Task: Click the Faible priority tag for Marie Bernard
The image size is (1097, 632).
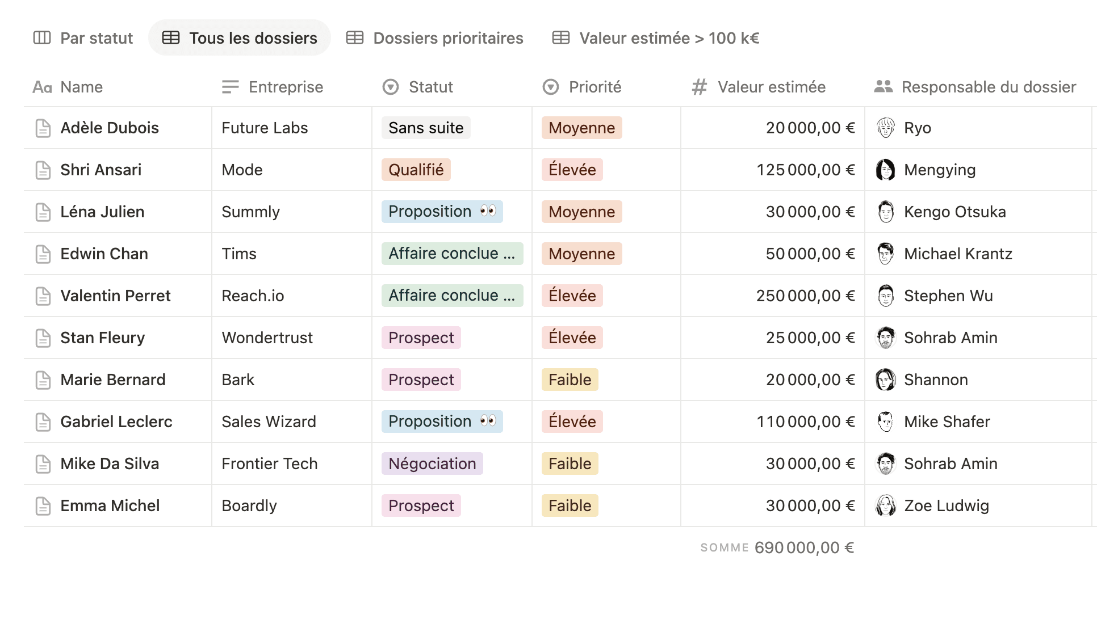Action: coord(570,380)
